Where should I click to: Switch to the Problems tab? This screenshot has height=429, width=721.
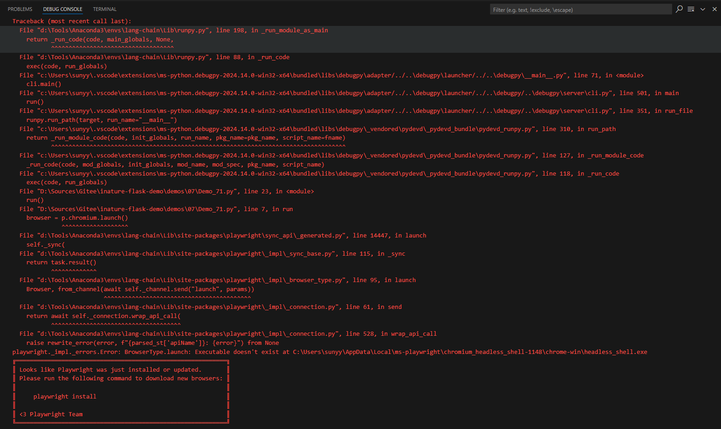click(20, 9)
